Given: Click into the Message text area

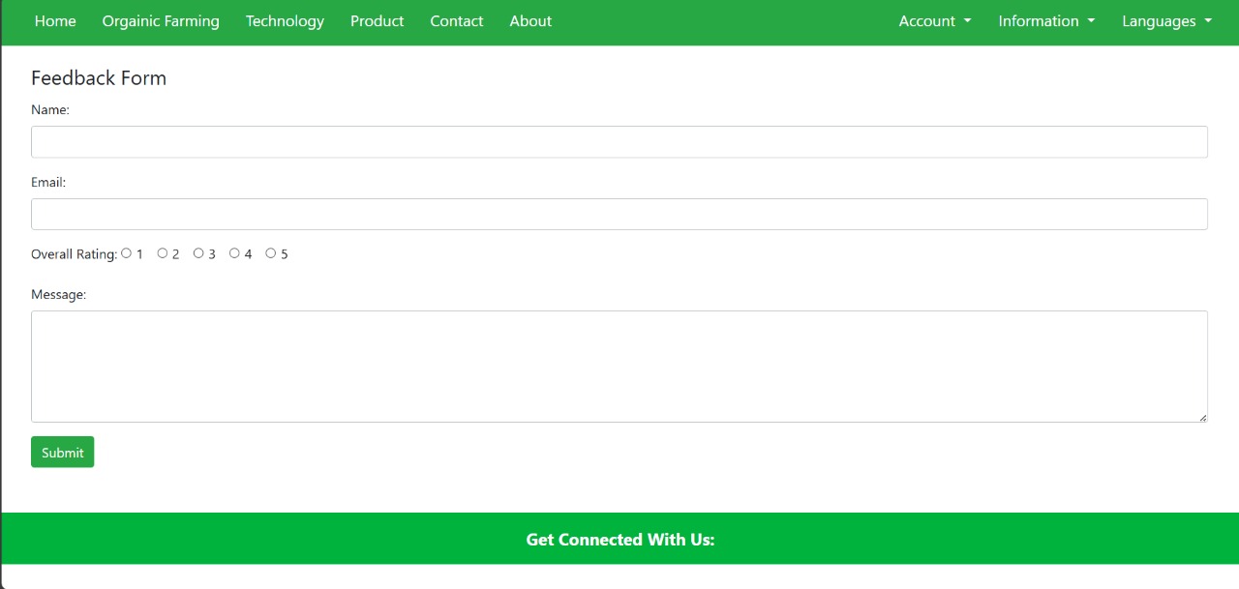Looking at the screenshot, I should click(619, 366).
